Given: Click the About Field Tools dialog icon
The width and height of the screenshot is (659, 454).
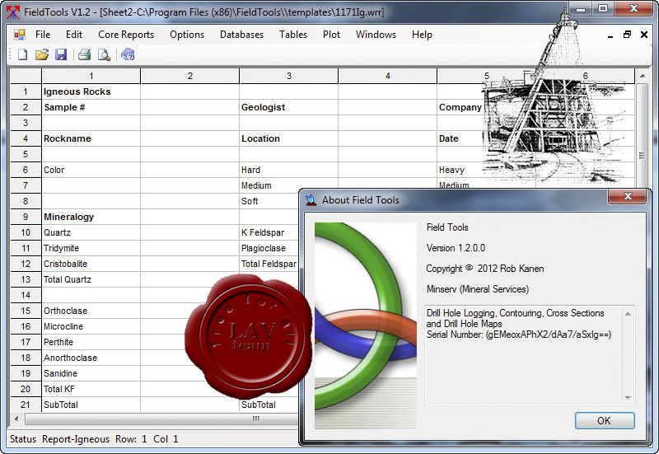Looking at the screenshot, I should [x=311, y=200].
